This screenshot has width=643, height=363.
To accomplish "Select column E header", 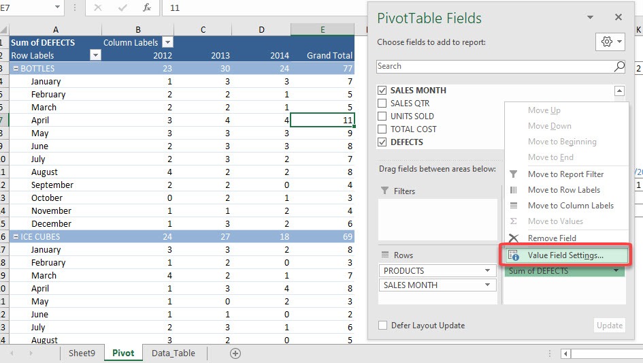I will coord(323,29).
